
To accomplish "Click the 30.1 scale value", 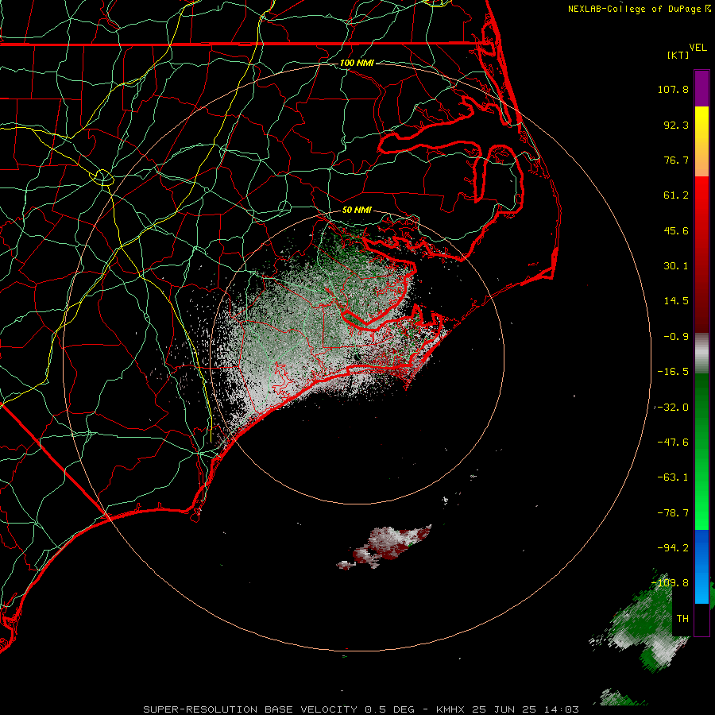I will tap(676, 266).
